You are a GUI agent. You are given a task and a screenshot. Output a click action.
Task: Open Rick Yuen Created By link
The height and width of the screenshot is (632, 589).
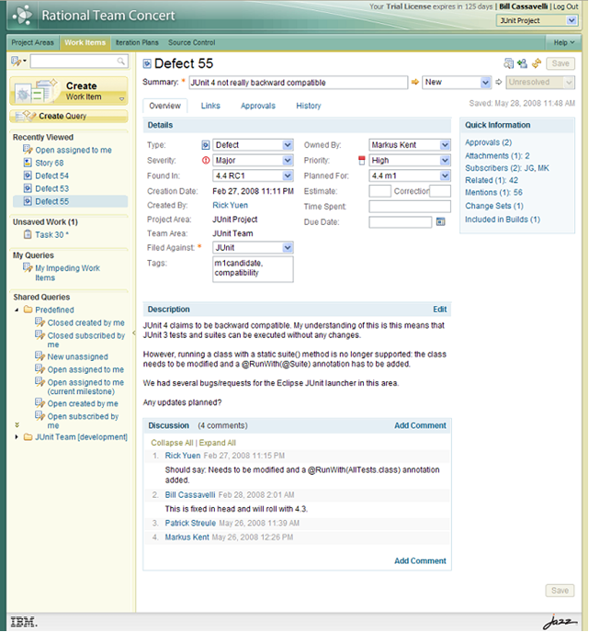point(231,205)
